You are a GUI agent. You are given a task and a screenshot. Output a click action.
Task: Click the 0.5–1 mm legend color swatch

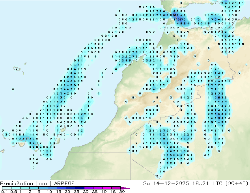[16, 188]
